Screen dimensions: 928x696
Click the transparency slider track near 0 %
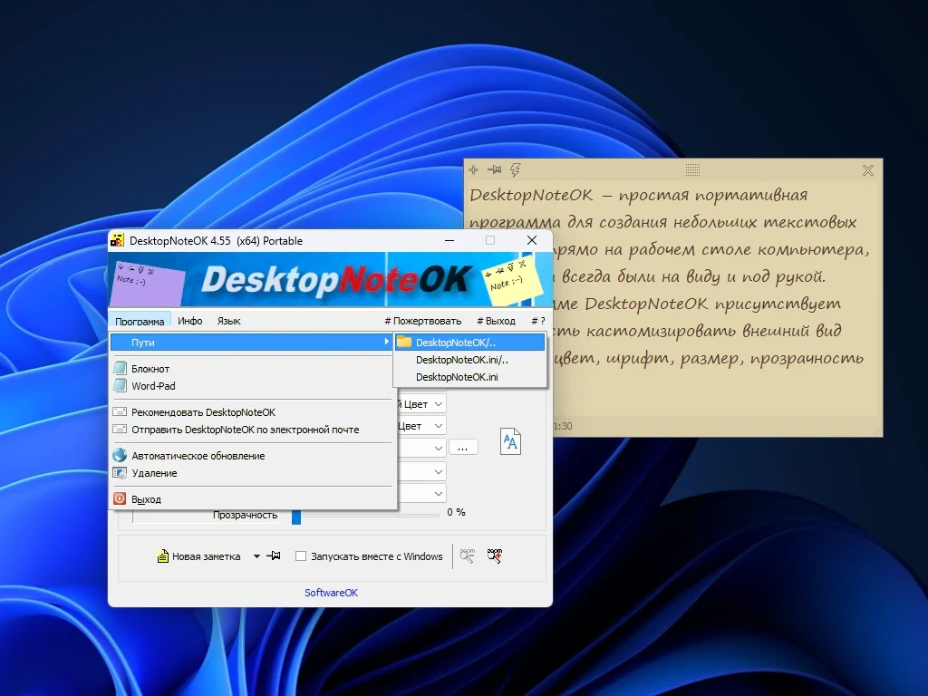pos(370,515)
